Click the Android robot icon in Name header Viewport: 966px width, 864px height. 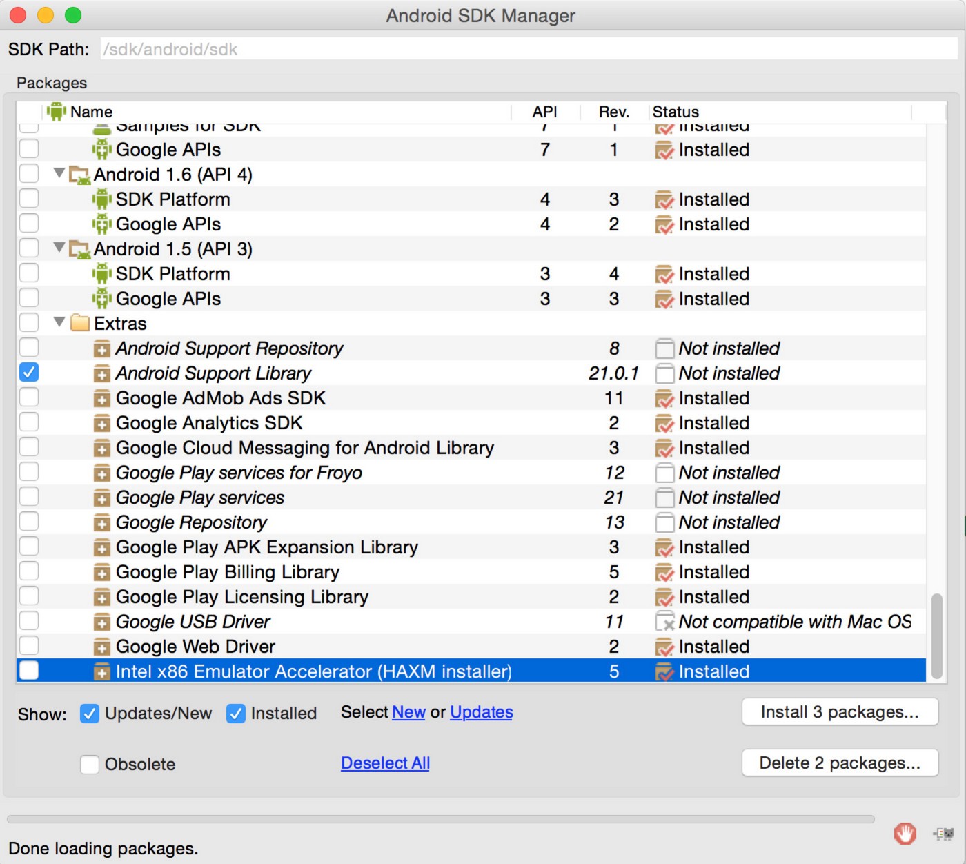(57, 111)
